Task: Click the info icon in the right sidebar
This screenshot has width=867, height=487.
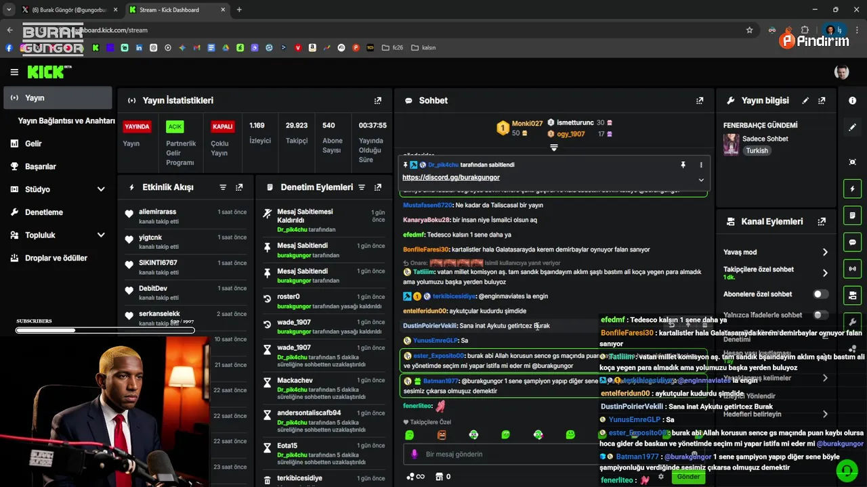Action: click(x=852, y=101)
